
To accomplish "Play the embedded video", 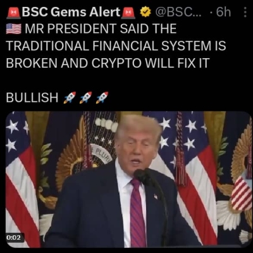I will pyautogui.click(x=128, y=179).
